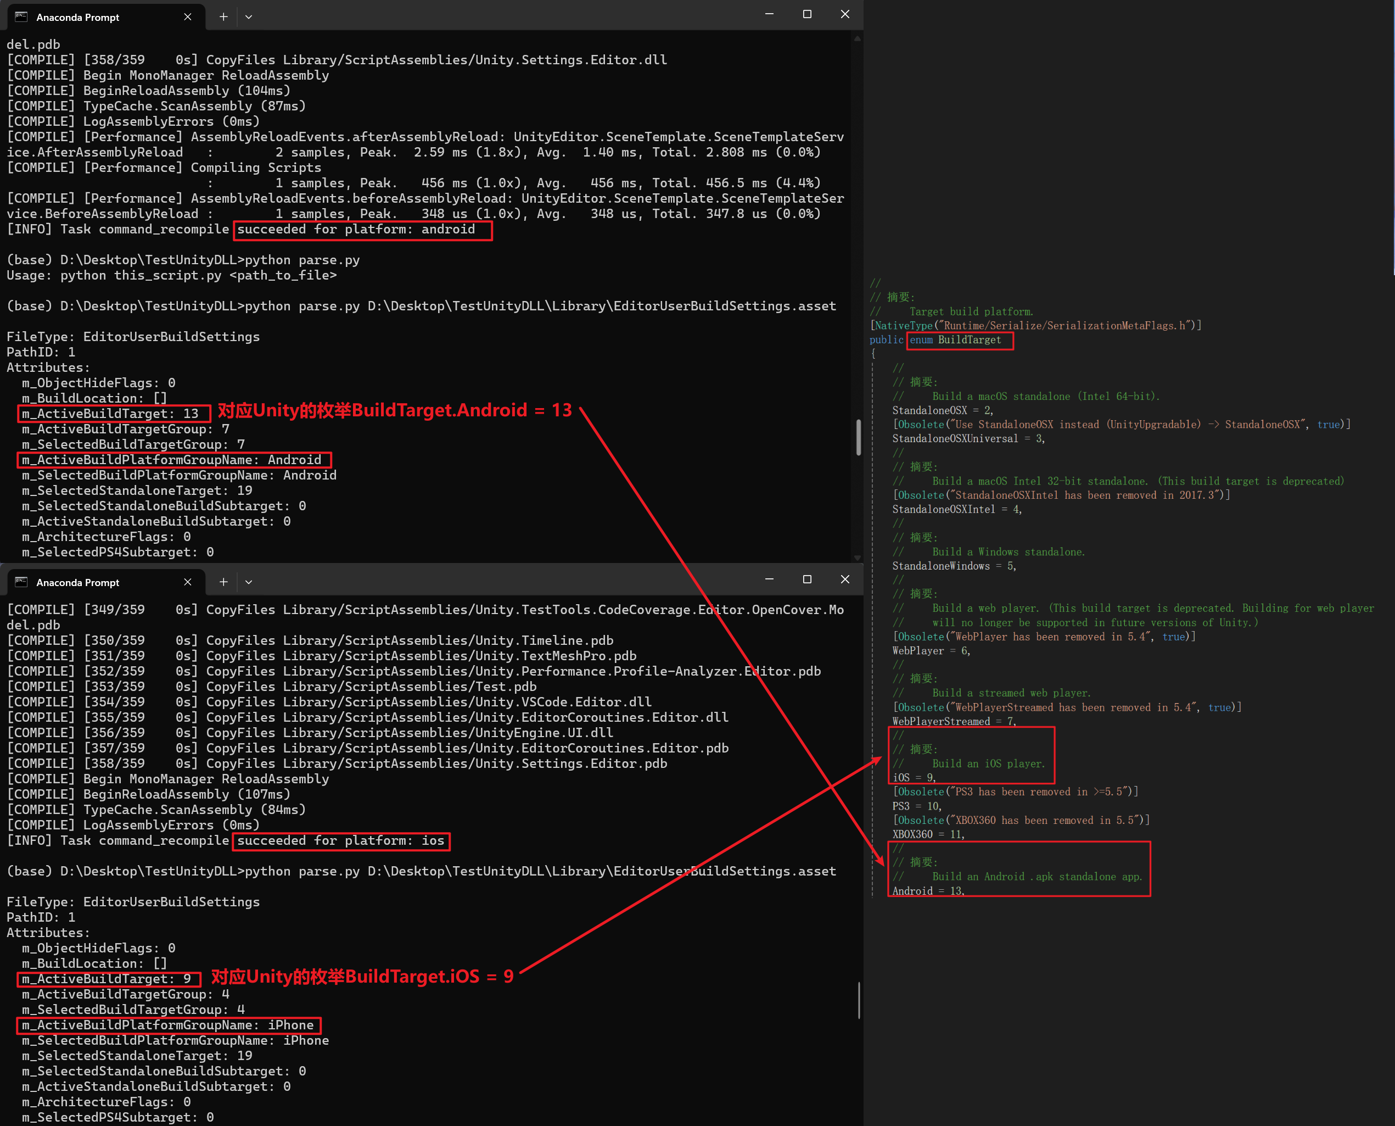Close the lower terminal window

coord(845,579)
